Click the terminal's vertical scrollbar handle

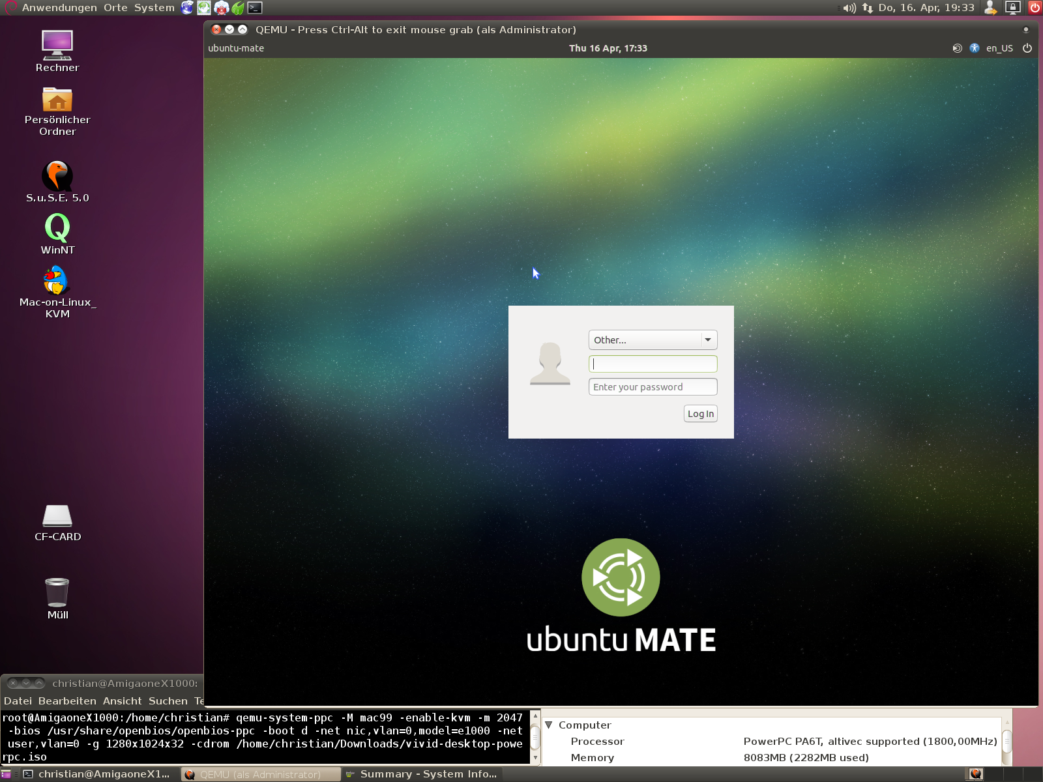535,738
